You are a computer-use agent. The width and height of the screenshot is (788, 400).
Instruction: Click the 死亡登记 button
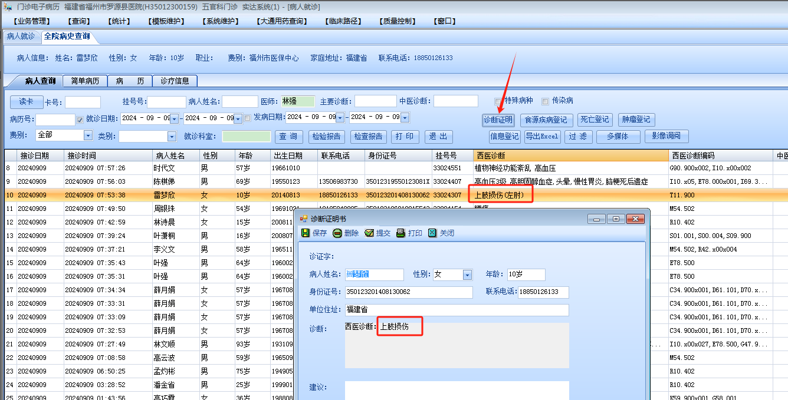pyautogui.click(x=595, y=120)
